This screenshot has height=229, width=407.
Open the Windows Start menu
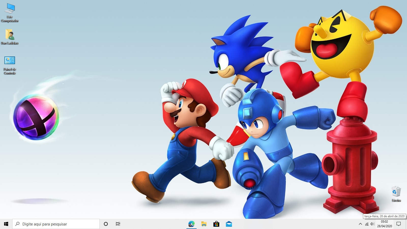pyautogui.click(x=6, y=224)
